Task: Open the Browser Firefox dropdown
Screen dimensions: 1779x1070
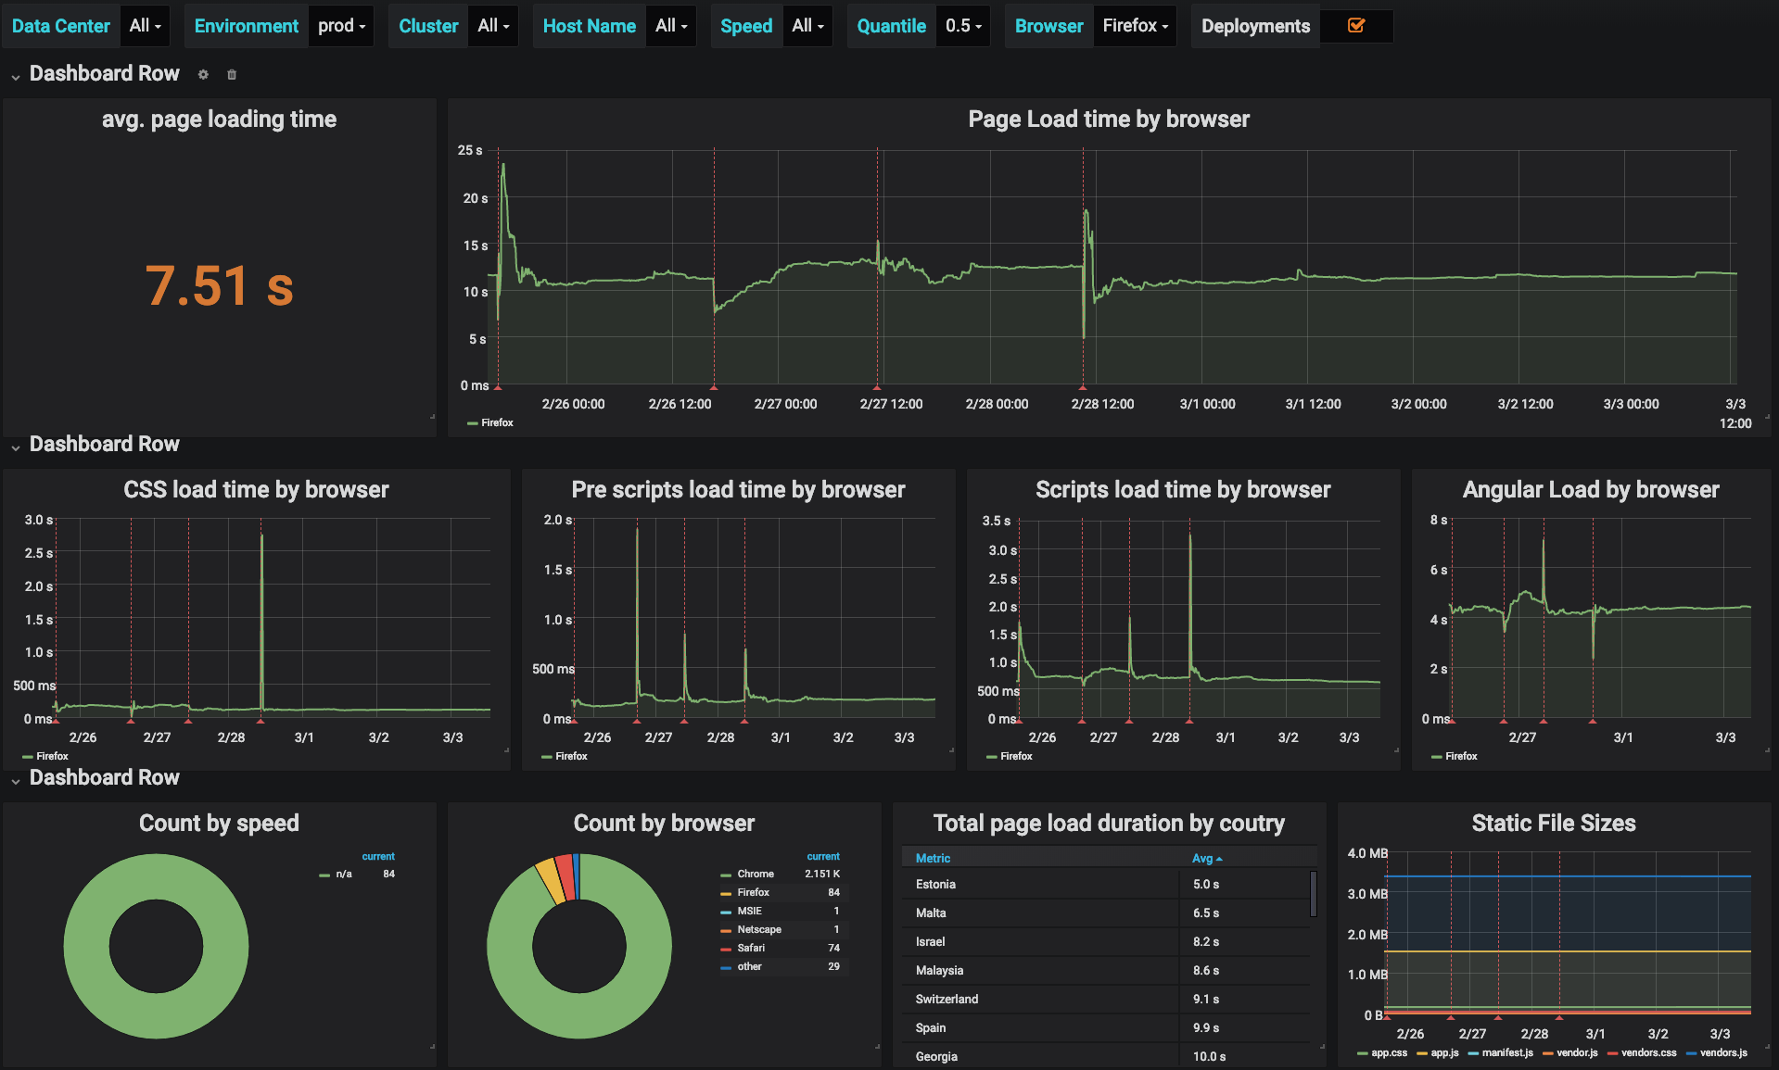Action: click(x=1135, y=26)
